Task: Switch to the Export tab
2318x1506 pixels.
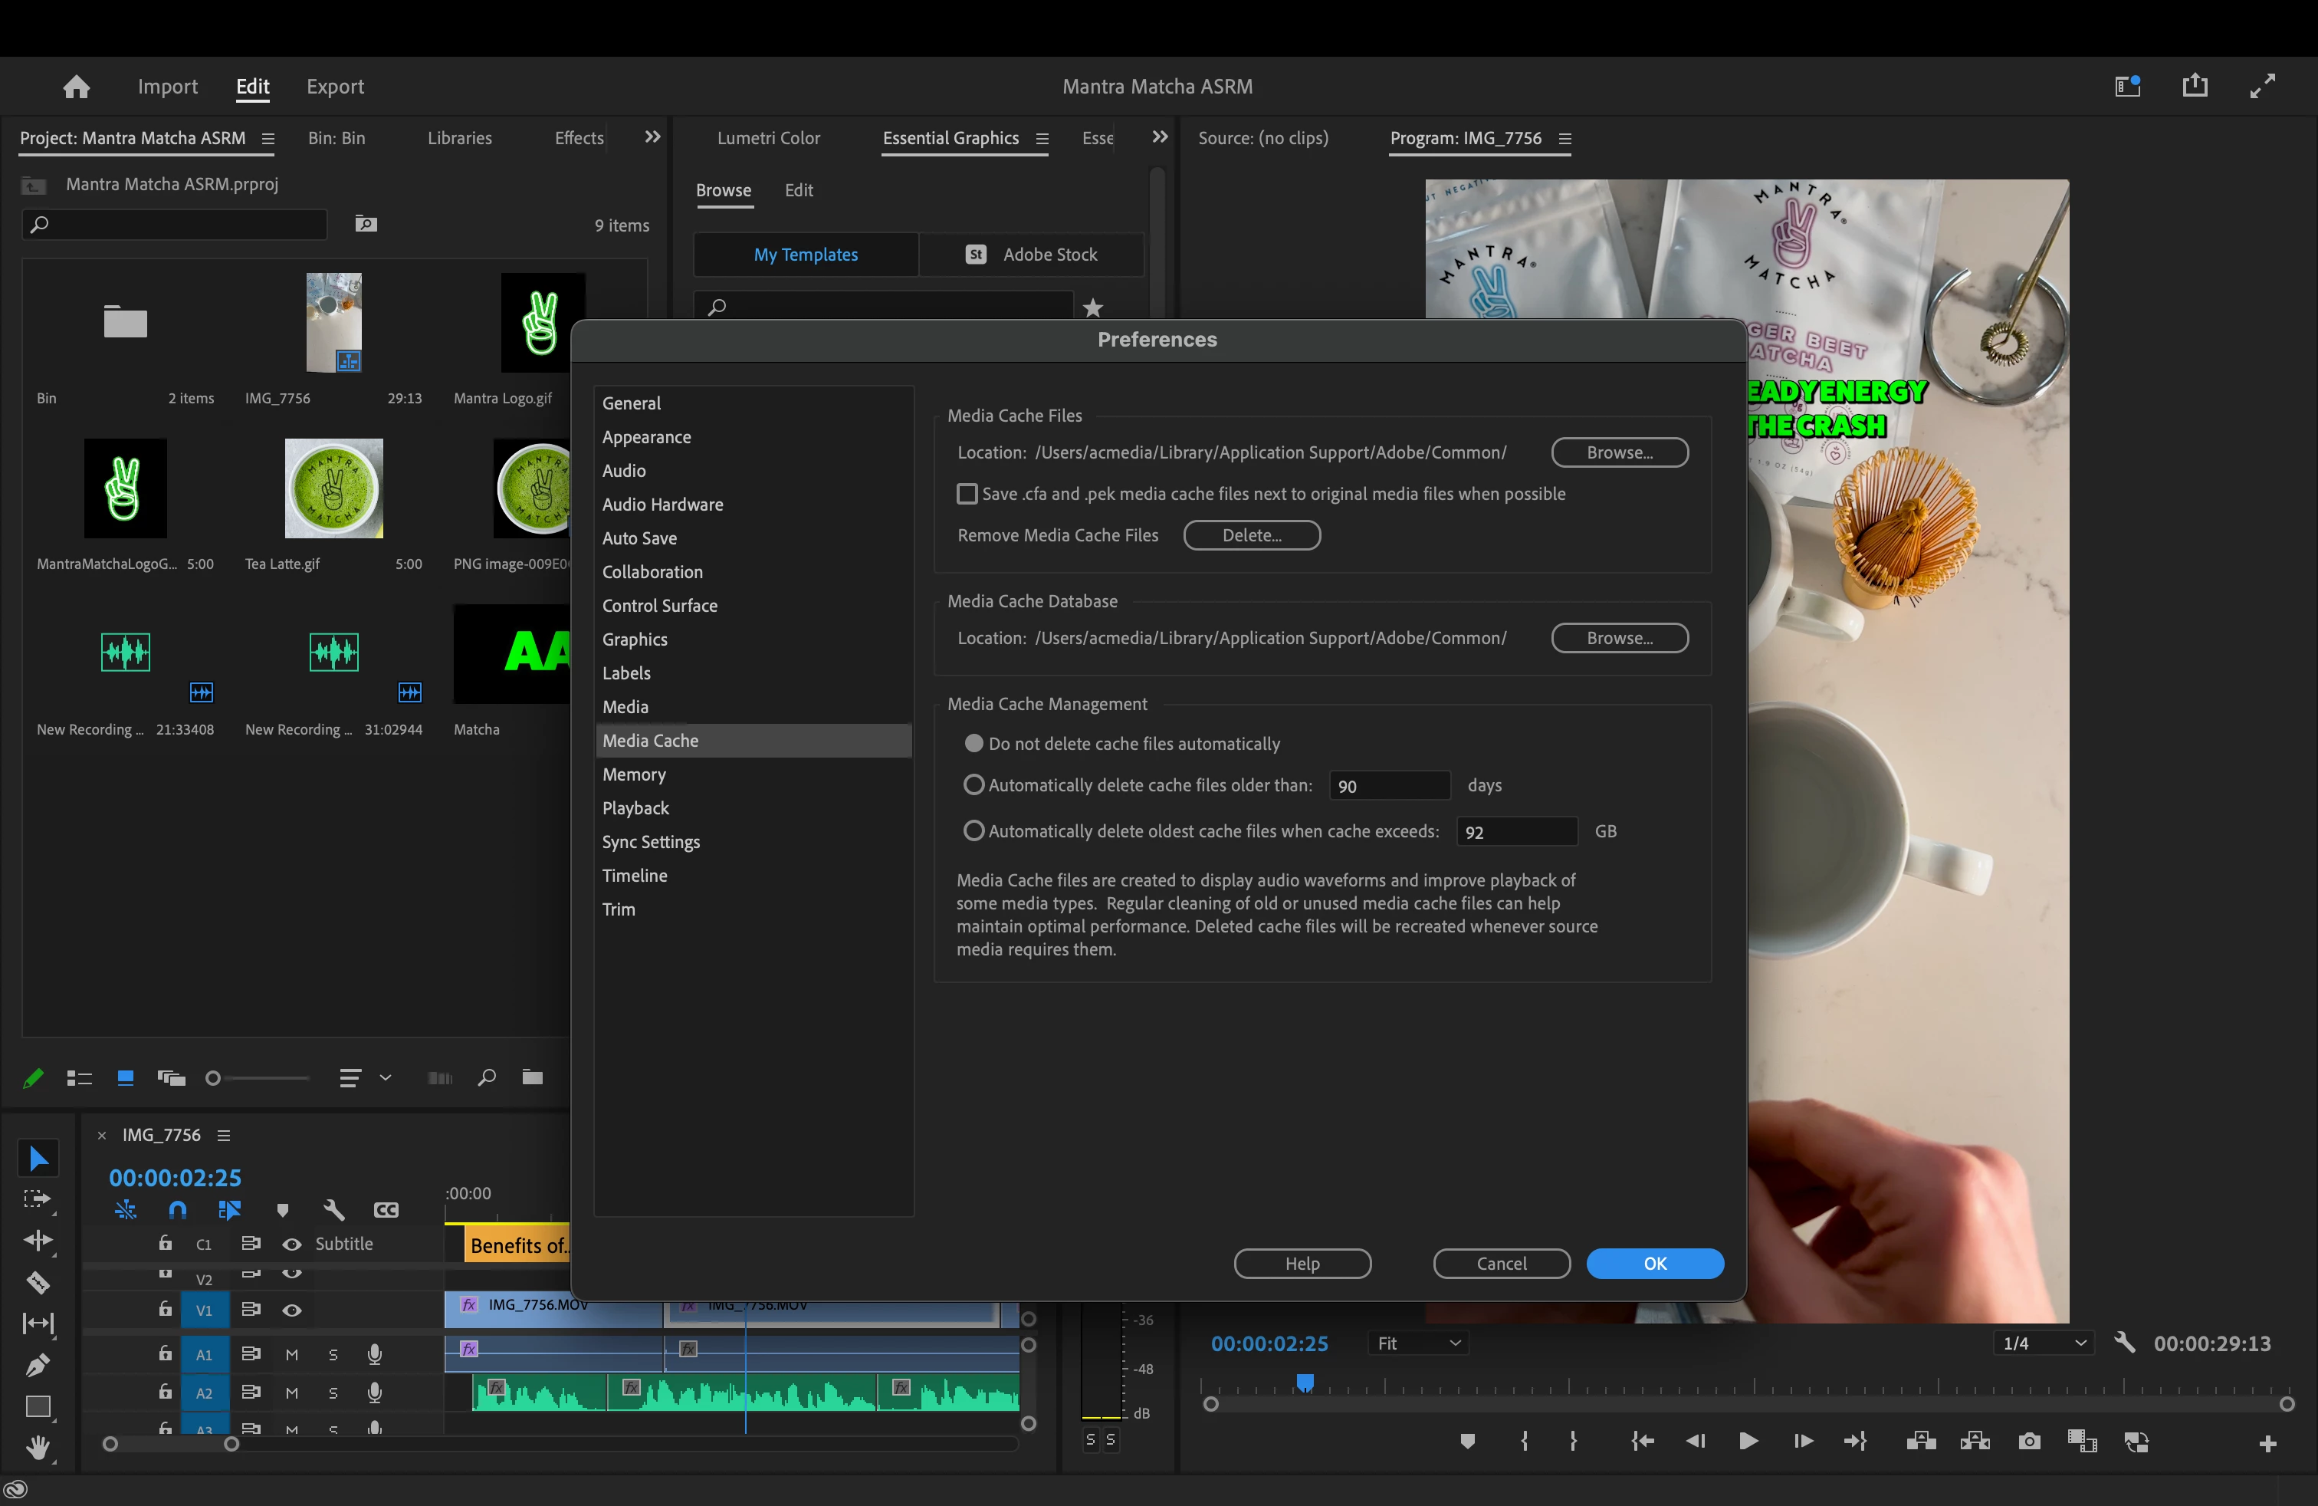Action: 335,87
